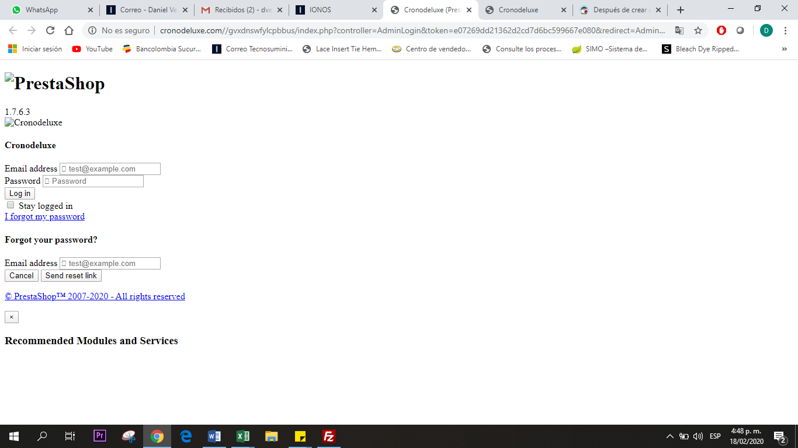This screenshot has height=448, width=798.
Task: Switch to the Recibidos (2) Gmail tab
Action: click(241, 10)
